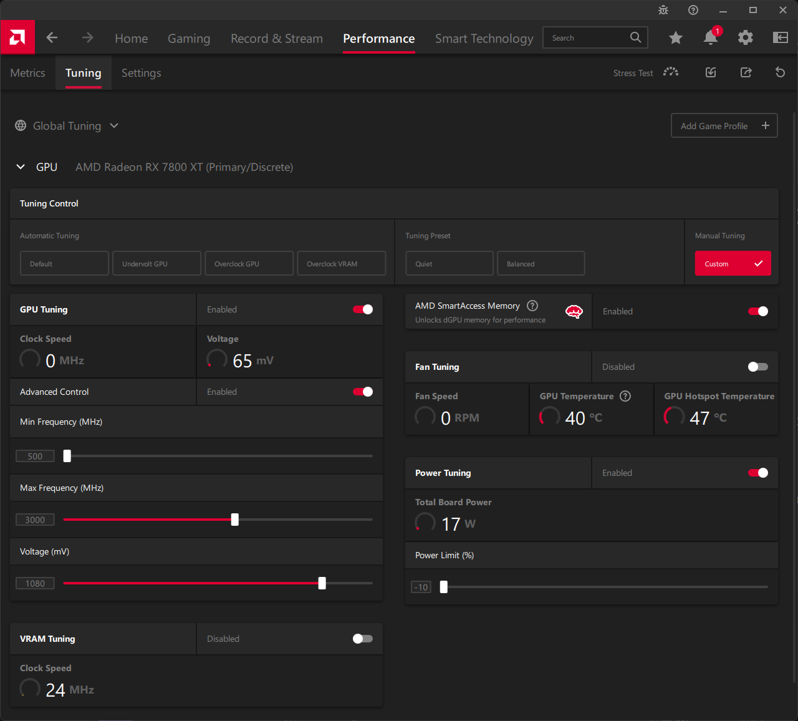Click Voltage slider handle
The height and width of the screenshot is (721, 798).
[x=322, y=583]
